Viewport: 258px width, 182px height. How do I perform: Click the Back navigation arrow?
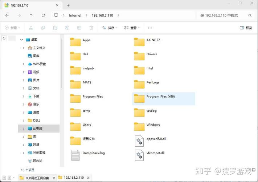(x=7, y=15)
